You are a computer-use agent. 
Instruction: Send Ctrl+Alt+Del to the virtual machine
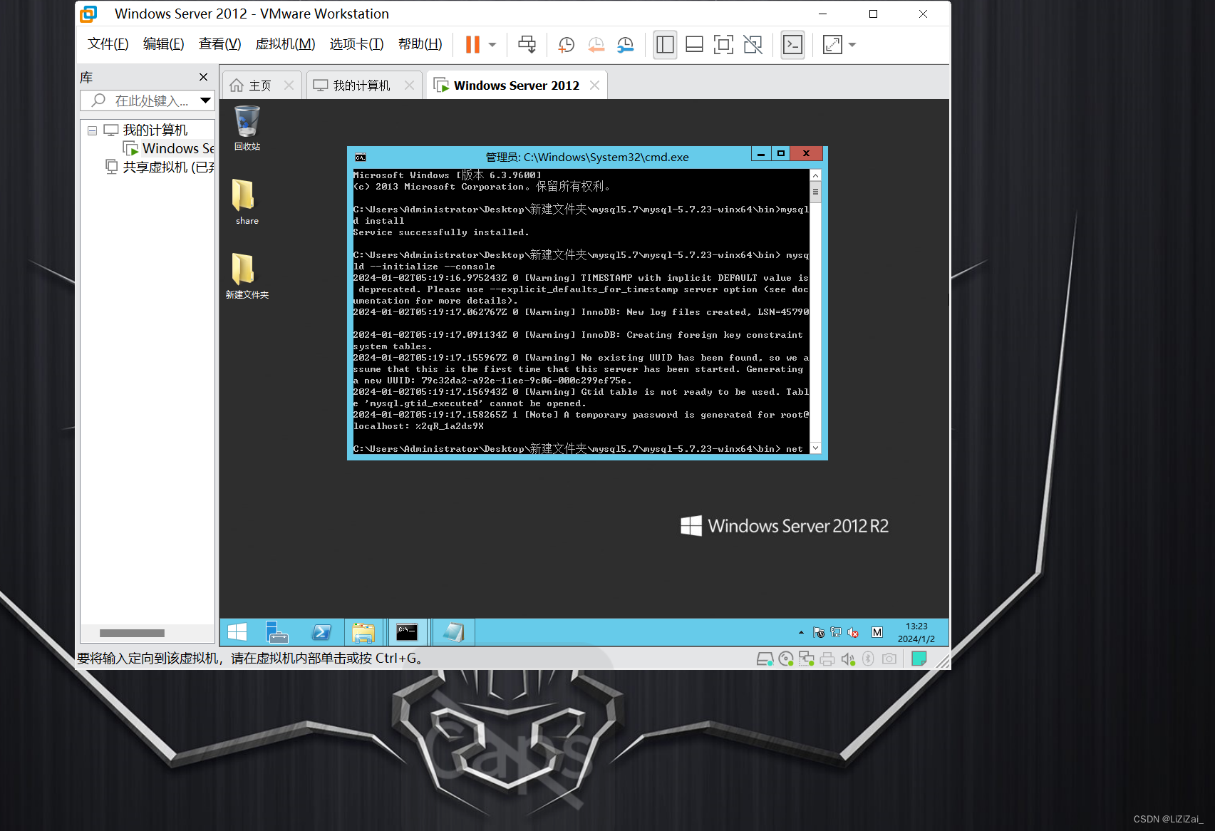click(527, 44)
